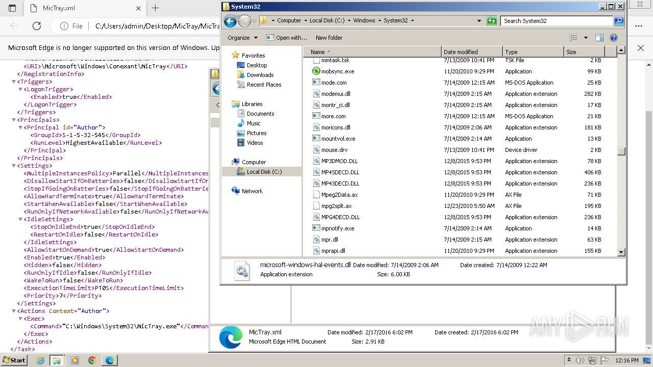
Task: Click the Local Disk (C:) breadcrumb
Action: (326, 21)
